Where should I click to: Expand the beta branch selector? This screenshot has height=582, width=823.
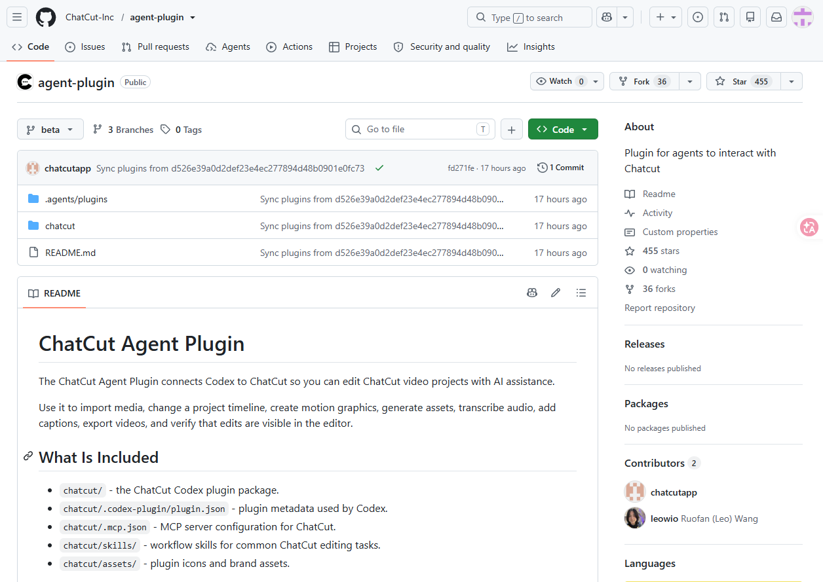50,130
